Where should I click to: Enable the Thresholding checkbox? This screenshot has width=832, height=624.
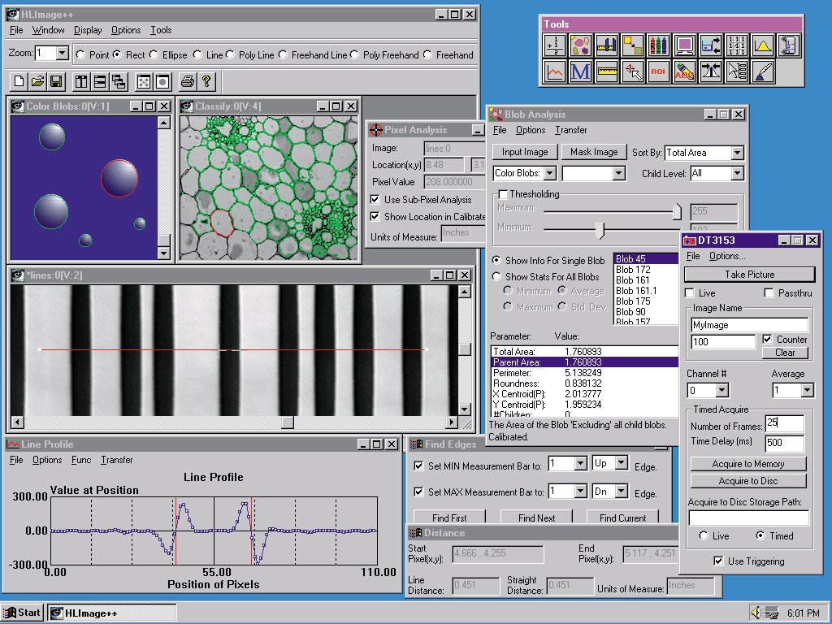pos(502,194)
